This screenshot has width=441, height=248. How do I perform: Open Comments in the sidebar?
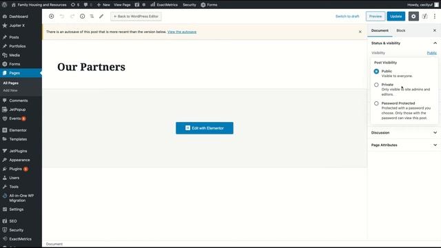point(19,101)
